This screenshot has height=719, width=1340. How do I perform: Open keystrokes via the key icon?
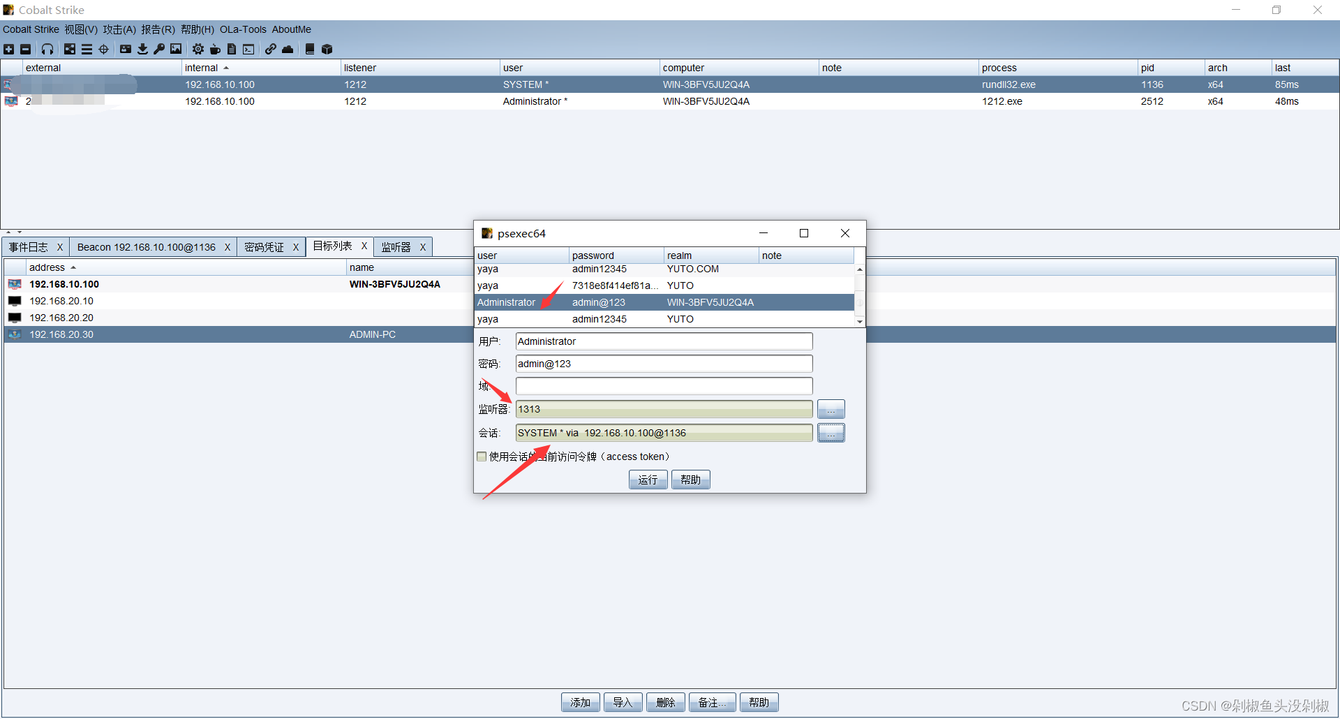point(159,49)
